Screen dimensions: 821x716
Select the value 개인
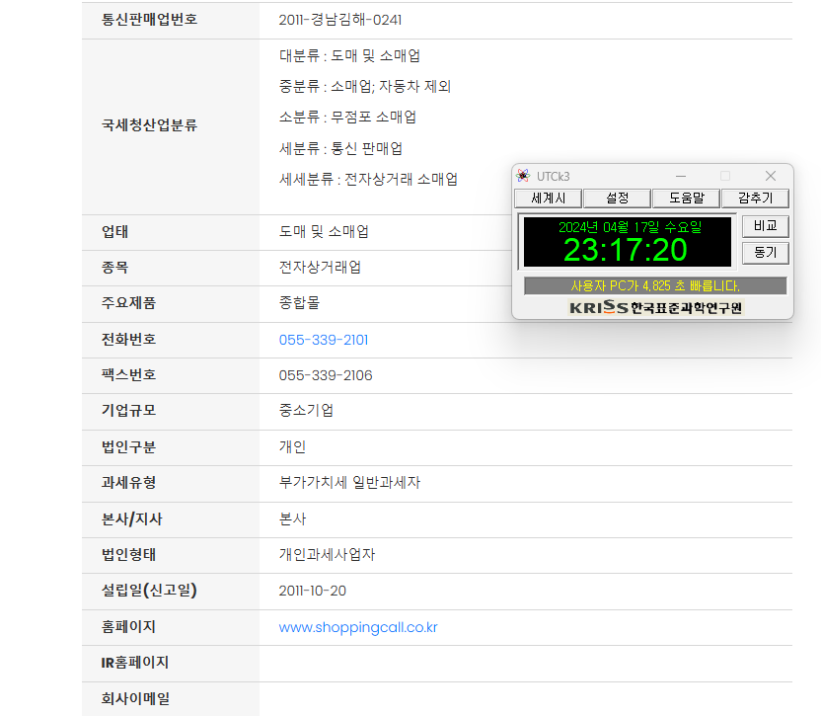292,447
